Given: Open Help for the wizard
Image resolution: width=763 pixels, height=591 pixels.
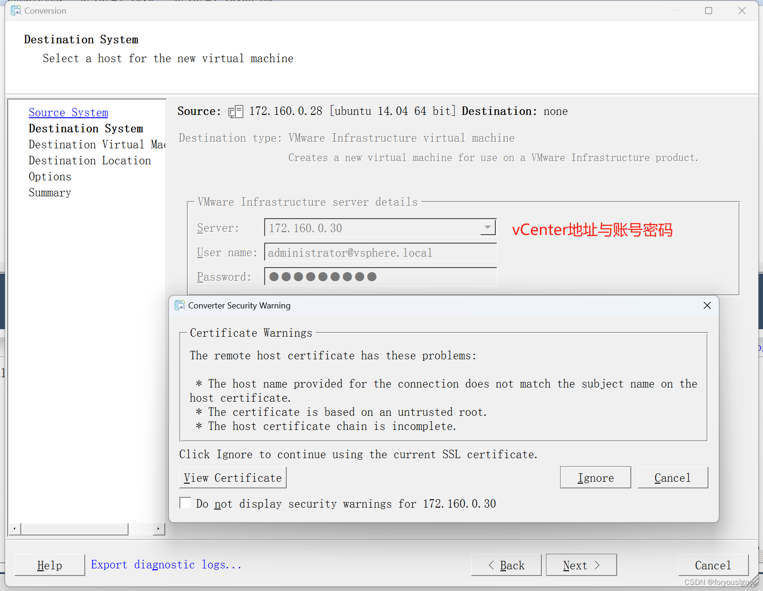Looking at the screenshot, I should (x=49, y=565).
